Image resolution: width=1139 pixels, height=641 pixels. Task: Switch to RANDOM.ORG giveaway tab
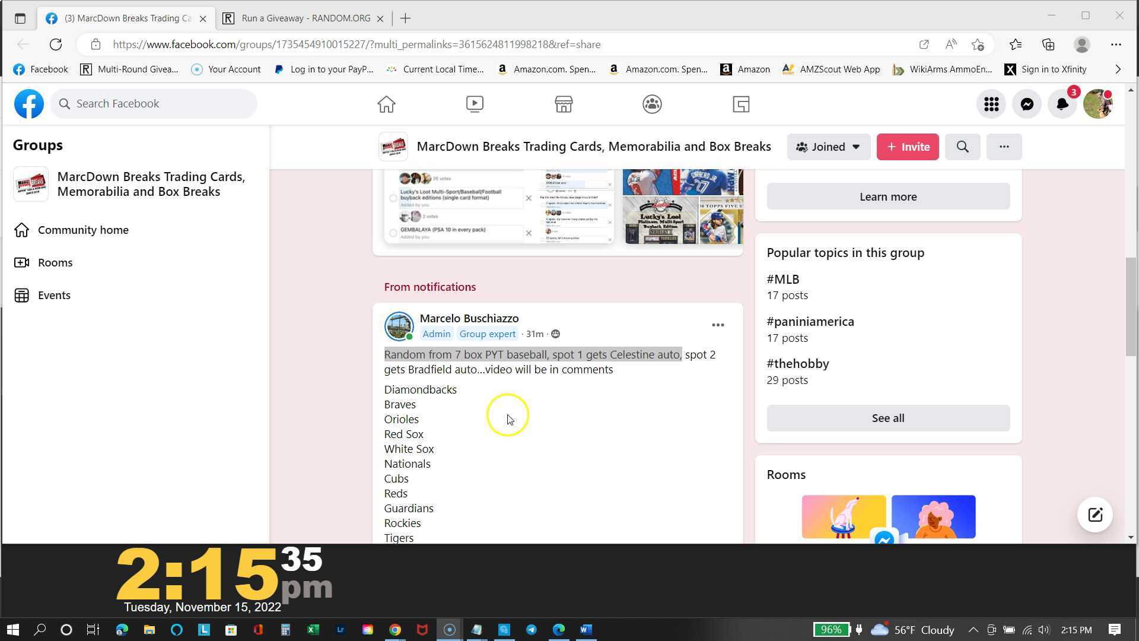(306, 18)
